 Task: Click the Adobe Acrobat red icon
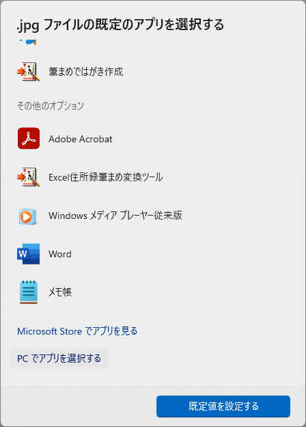click(x=29, y=138)
